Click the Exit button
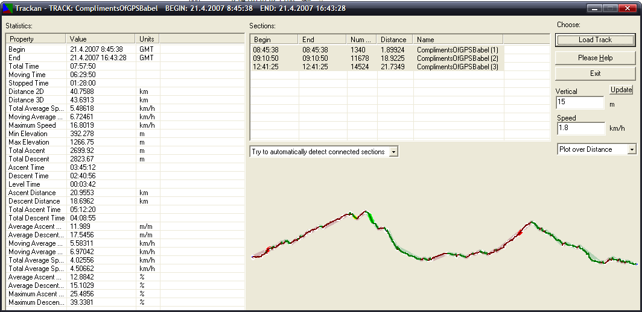This screenshot has width=642, height=312. coord(595,73)
